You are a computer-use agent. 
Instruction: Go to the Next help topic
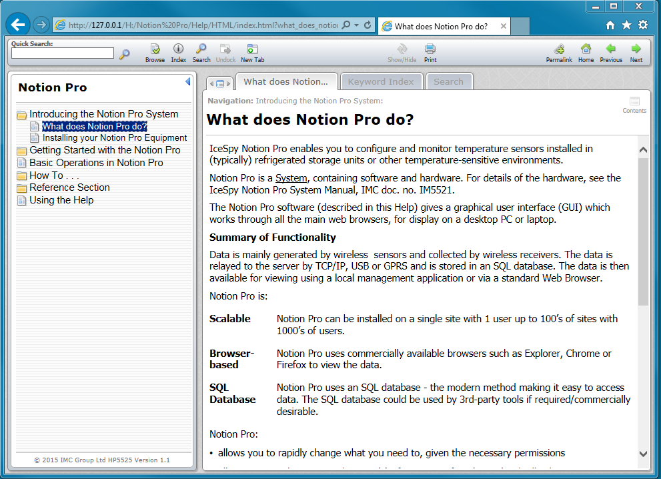click(636, 51)
